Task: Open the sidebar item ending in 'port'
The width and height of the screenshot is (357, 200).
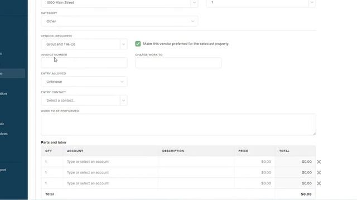Action: coord(3,170)
